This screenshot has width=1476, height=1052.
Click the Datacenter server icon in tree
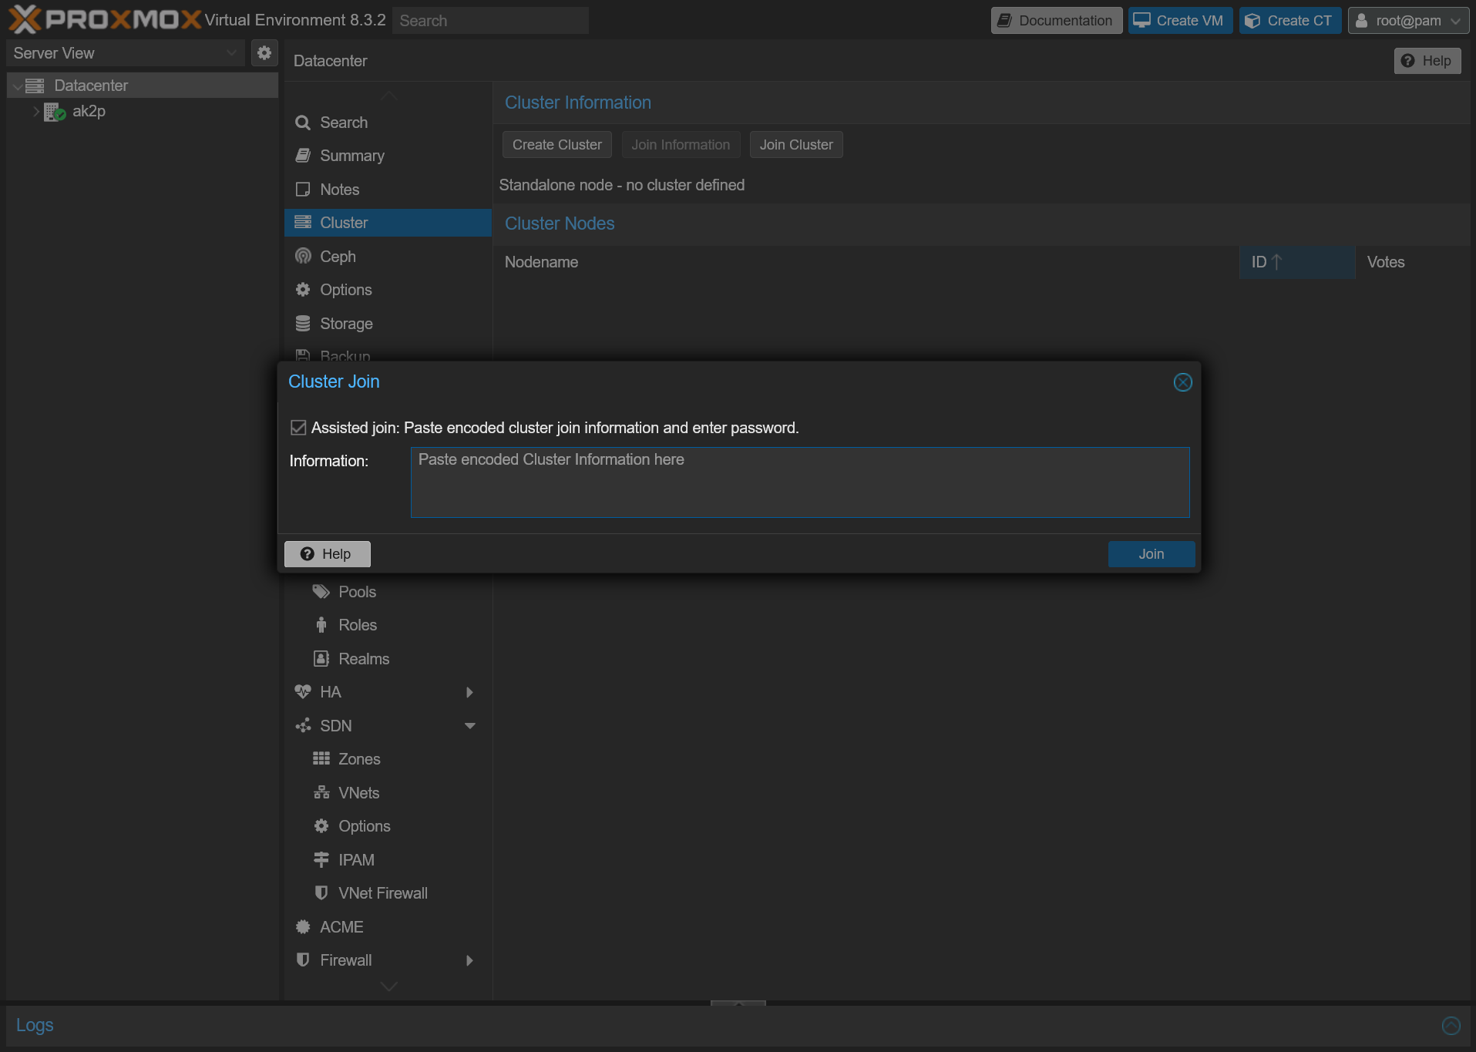tap(35, 86)
